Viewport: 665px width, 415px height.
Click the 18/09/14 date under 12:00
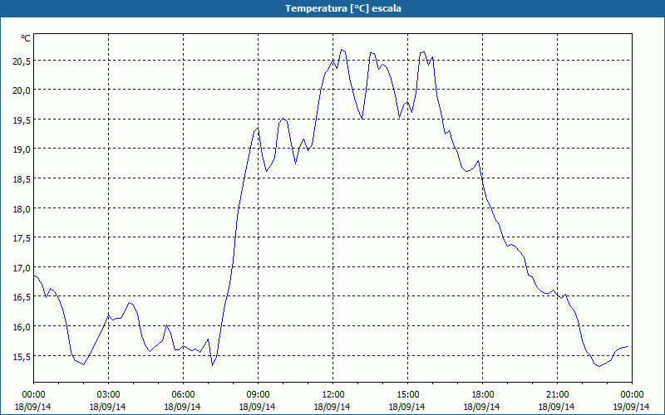[x=332, y=407]
